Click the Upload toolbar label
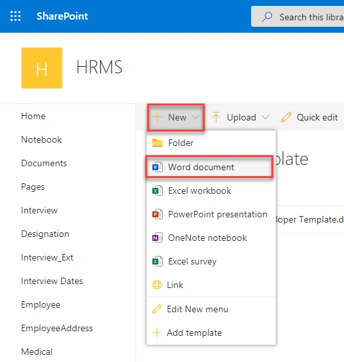The width and height of the screenshot is (344, 362). click(241, 117)
